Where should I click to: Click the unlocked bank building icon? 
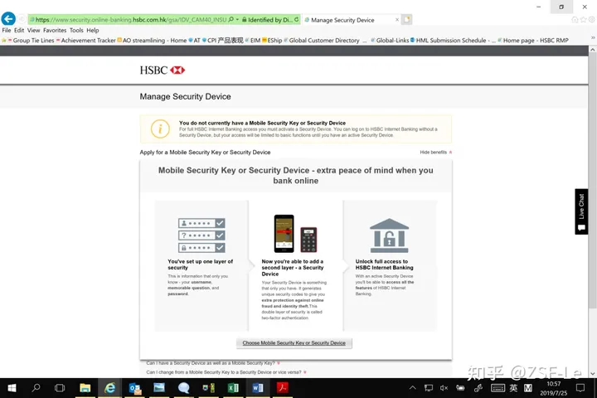389,235
